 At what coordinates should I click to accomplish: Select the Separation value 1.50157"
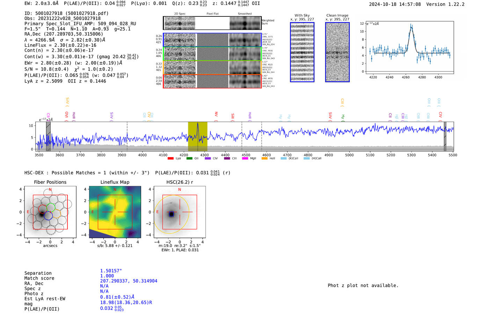[x=111, y=271]
